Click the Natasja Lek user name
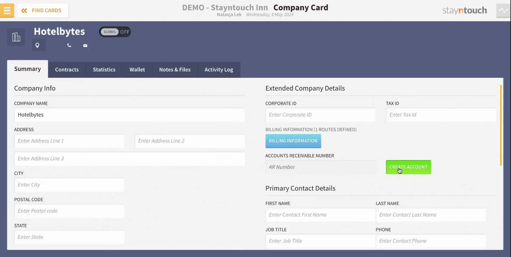Screen dimensions: 511x257 (x=229, y=15)
